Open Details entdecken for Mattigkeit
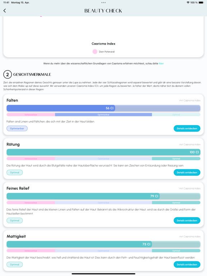Screen dimensions: 207x276 [187, 264]
